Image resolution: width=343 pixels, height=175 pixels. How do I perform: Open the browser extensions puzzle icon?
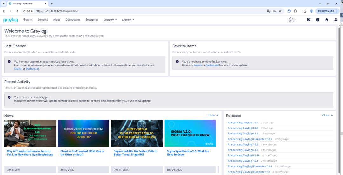point(296,11)
